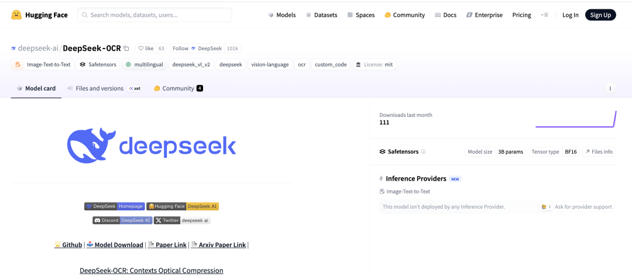
Task: Click the three-dot options icon
Action: pyautogui.click(x=610, y=88)
